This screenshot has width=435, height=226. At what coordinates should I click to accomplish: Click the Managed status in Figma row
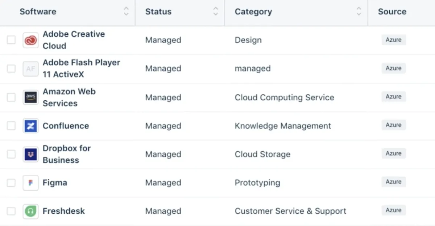163,183
